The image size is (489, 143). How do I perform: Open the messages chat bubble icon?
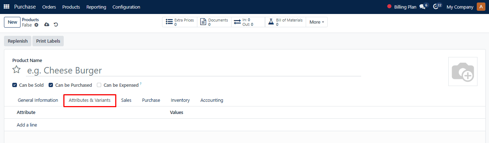(x=423, y=7)
